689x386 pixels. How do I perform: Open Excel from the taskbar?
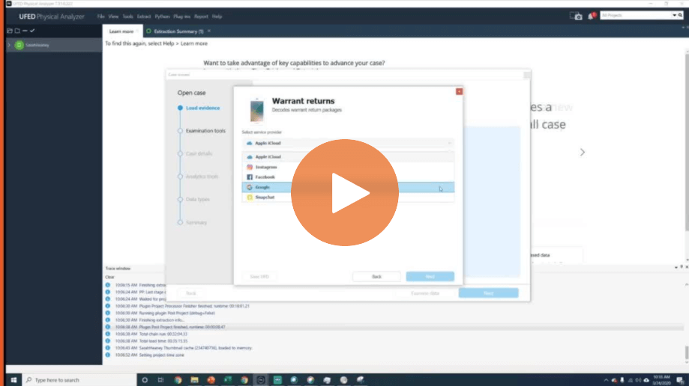click(x=228, y=380)
